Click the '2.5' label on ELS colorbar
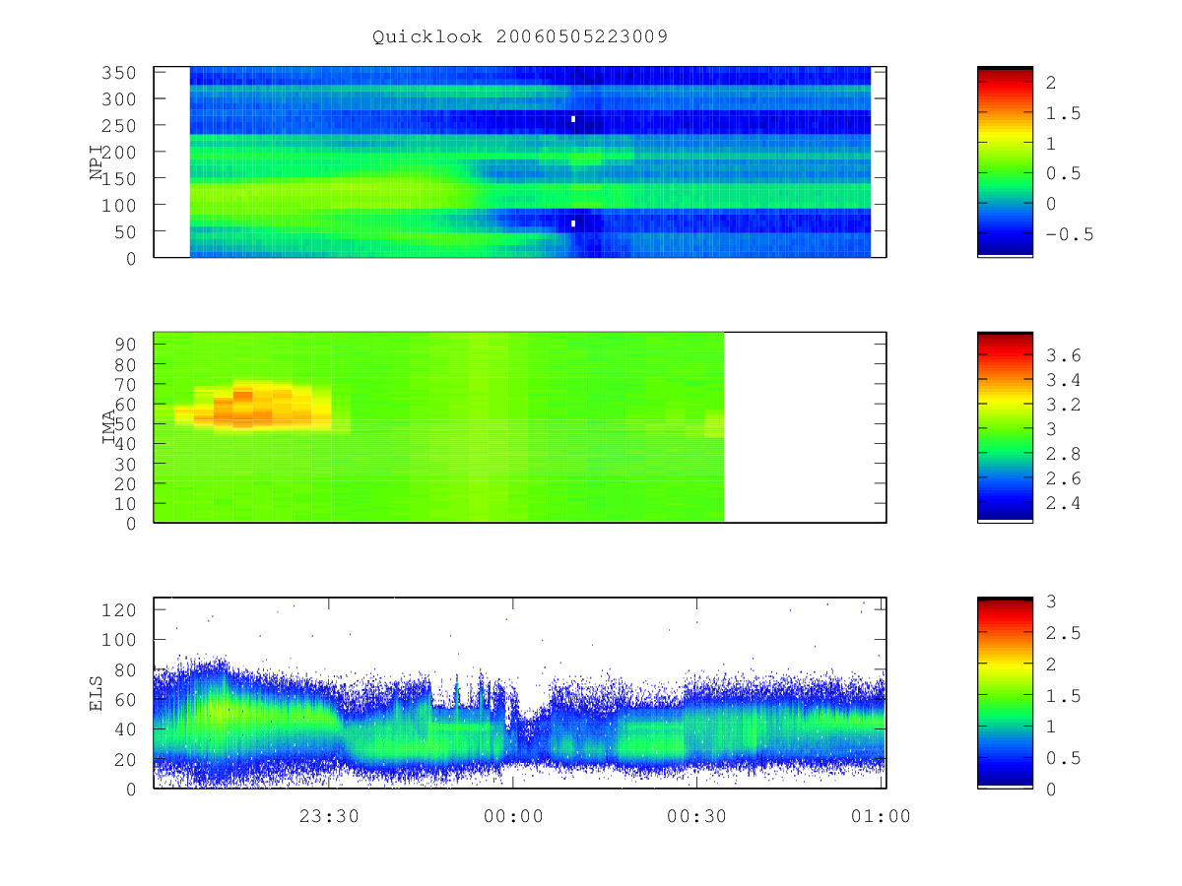Image resolution: width=1182 pixels, height=886 pixels. pyautogui.click(x=1064, y=633)
